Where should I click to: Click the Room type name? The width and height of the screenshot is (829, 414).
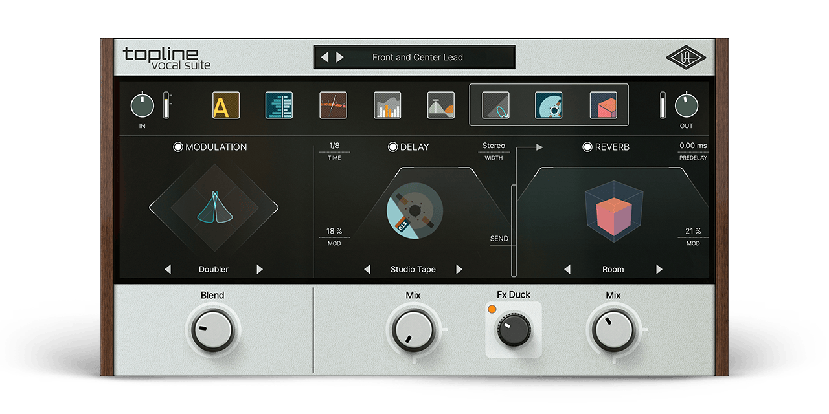613,269
